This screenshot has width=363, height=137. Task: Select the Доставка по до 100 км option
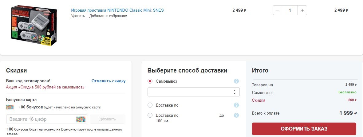point(150,115)
